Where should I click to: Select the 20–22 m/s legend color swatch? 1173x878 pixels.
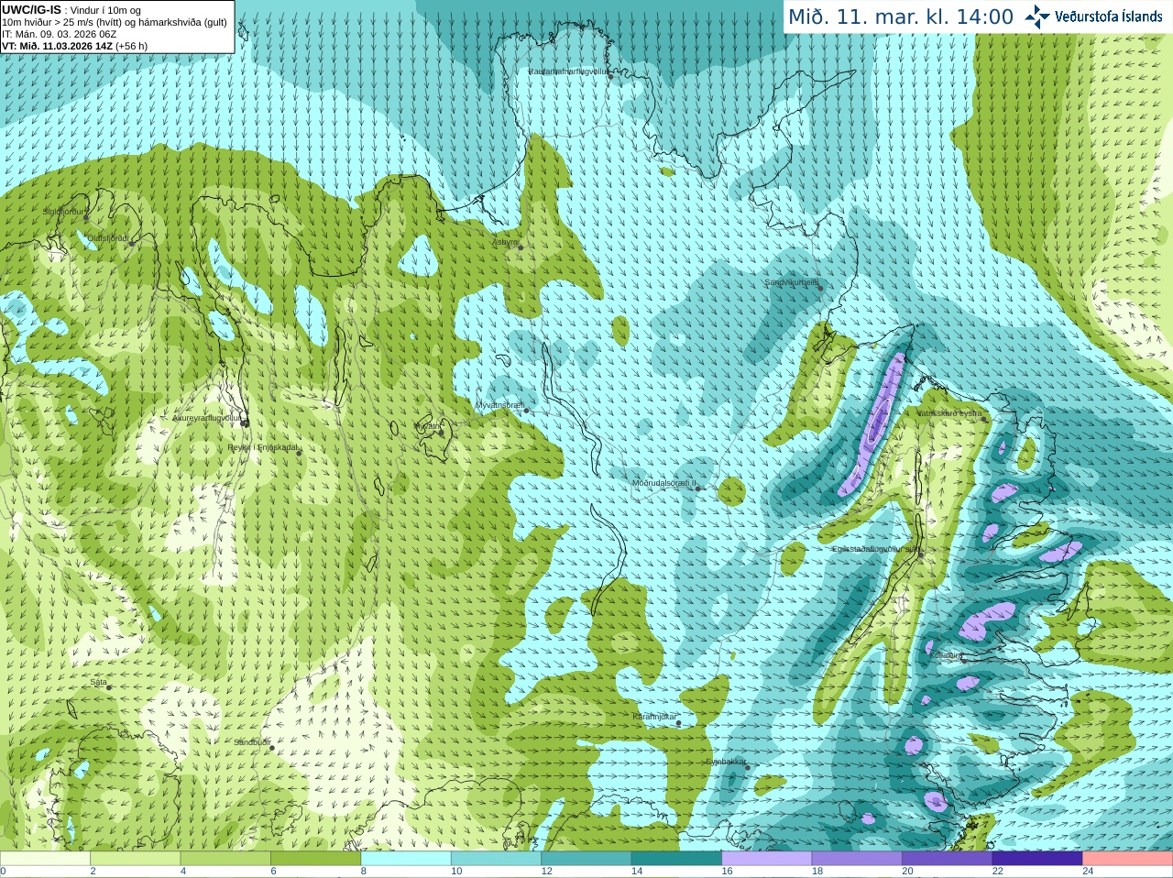947,859
